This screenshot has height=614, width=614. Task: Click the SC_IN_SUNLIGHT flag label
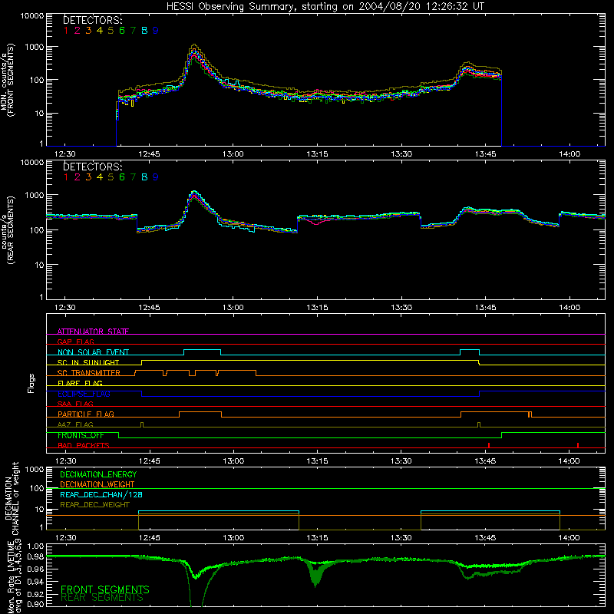click(x=88, y=362)
